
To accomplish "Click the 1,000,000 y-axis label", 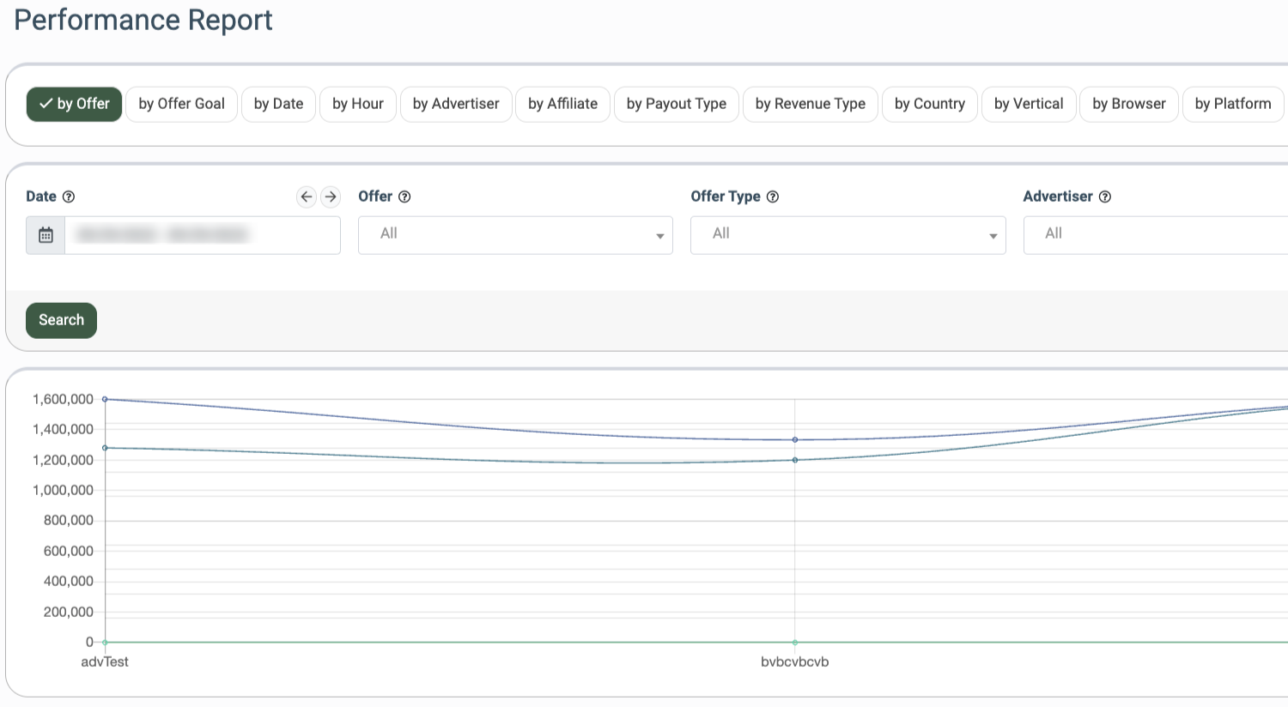I will tap(63, 490).
